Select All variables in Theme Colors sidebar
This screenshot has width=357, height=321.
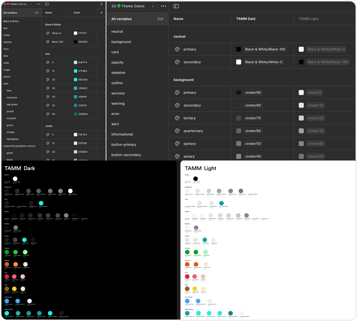[137, 19]
